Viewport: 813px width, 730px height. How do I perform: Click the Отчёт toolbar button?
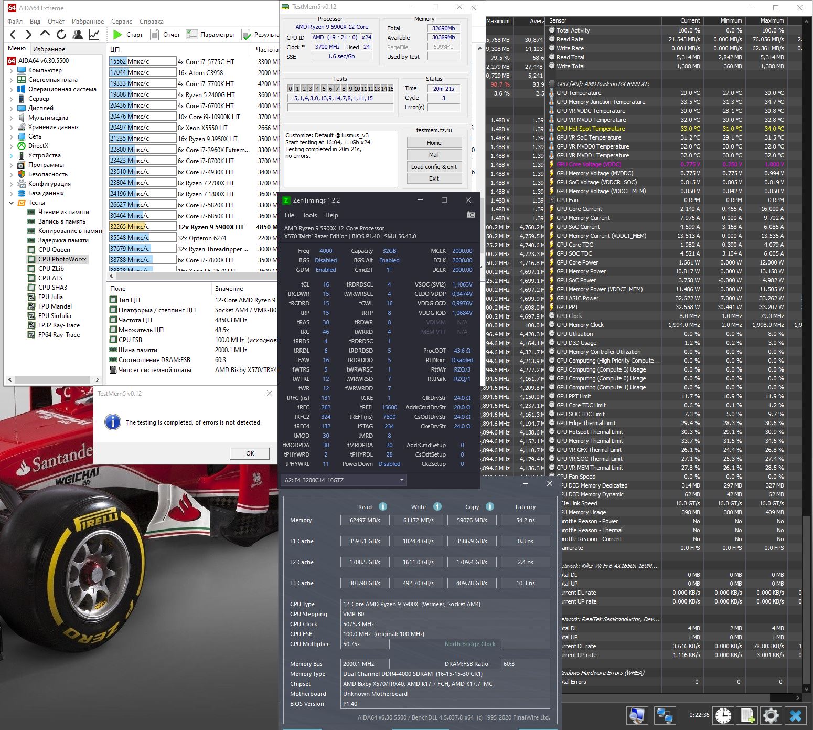click(x=165, y=35)
